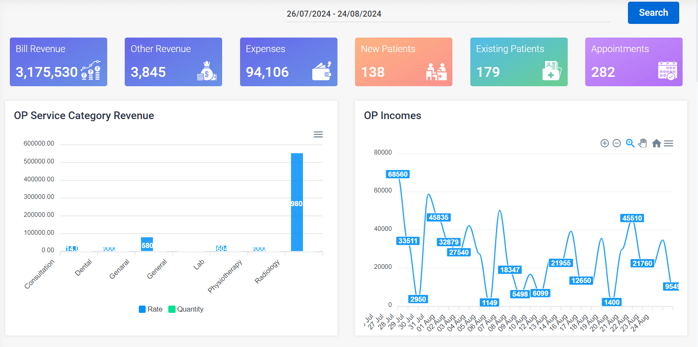Viewport: 698px width, 347px height.
Task: Open the OP Service Category Revenue chart menu
Action: [318, 134]
